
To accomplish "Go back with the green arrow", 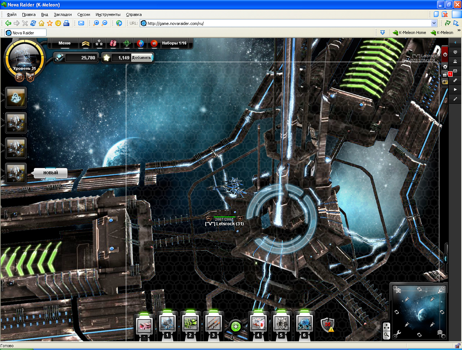I will click(8, 23).
